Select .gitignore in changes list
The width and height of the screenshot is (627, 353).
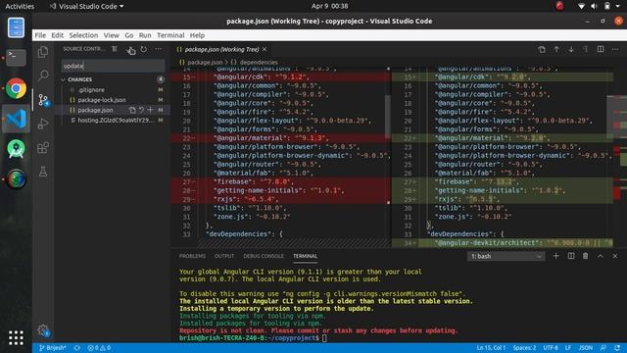(x=112, y=90)
